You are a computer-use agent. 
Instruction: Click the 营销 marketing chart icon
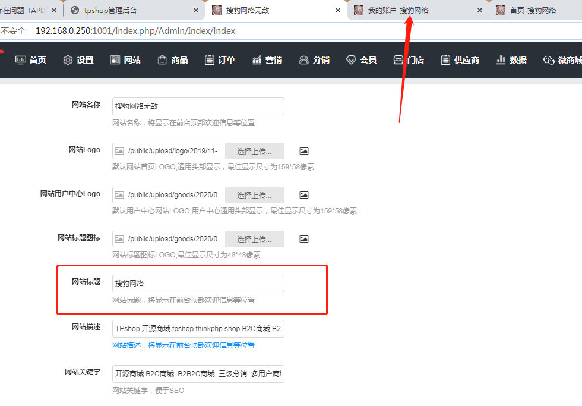pos(257,60)
